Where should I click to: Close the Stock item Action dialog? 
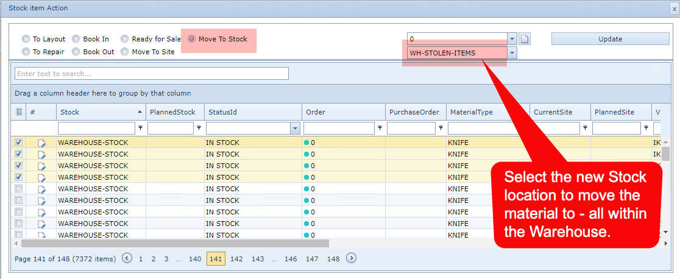[x=671, y=8]
